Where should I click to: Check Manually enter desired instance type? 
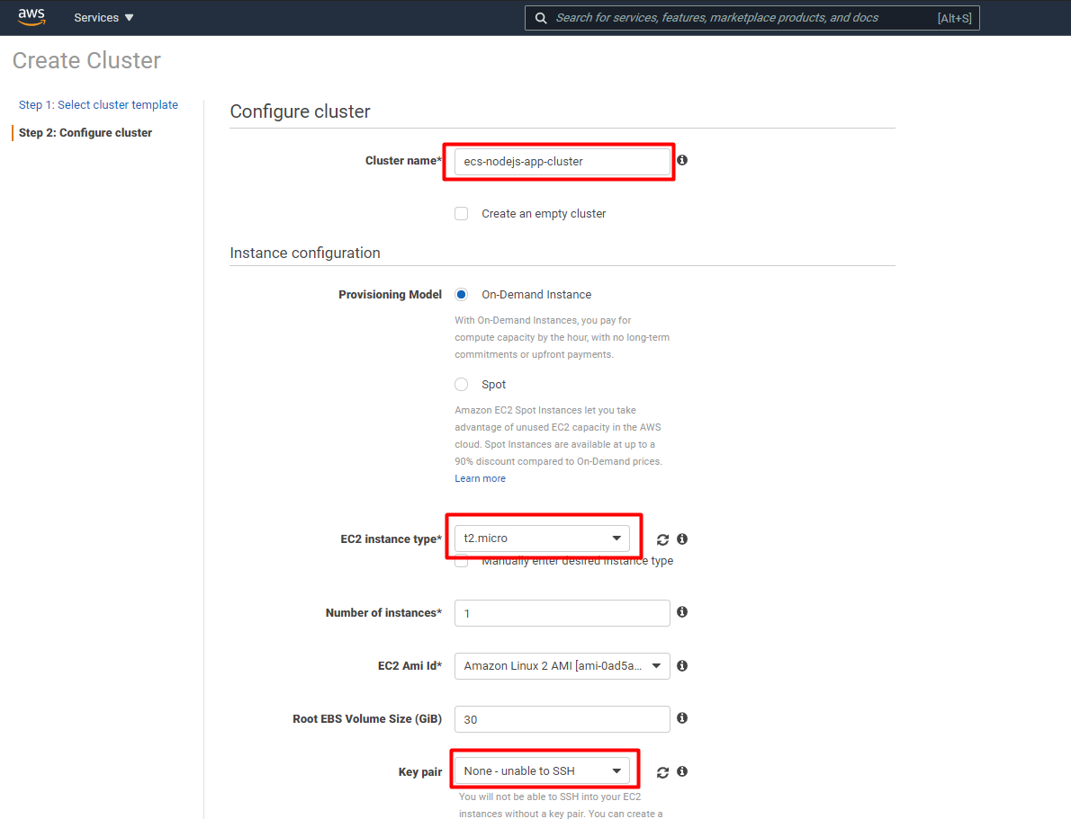[461, 559]
